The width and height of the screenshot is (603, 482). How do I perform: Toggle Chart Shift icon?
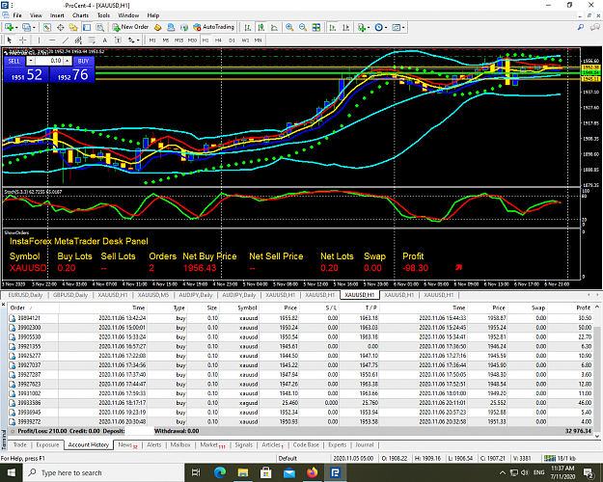click(x=345, y=27)
